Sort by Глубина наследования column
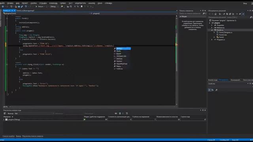 tap(141, 117)
